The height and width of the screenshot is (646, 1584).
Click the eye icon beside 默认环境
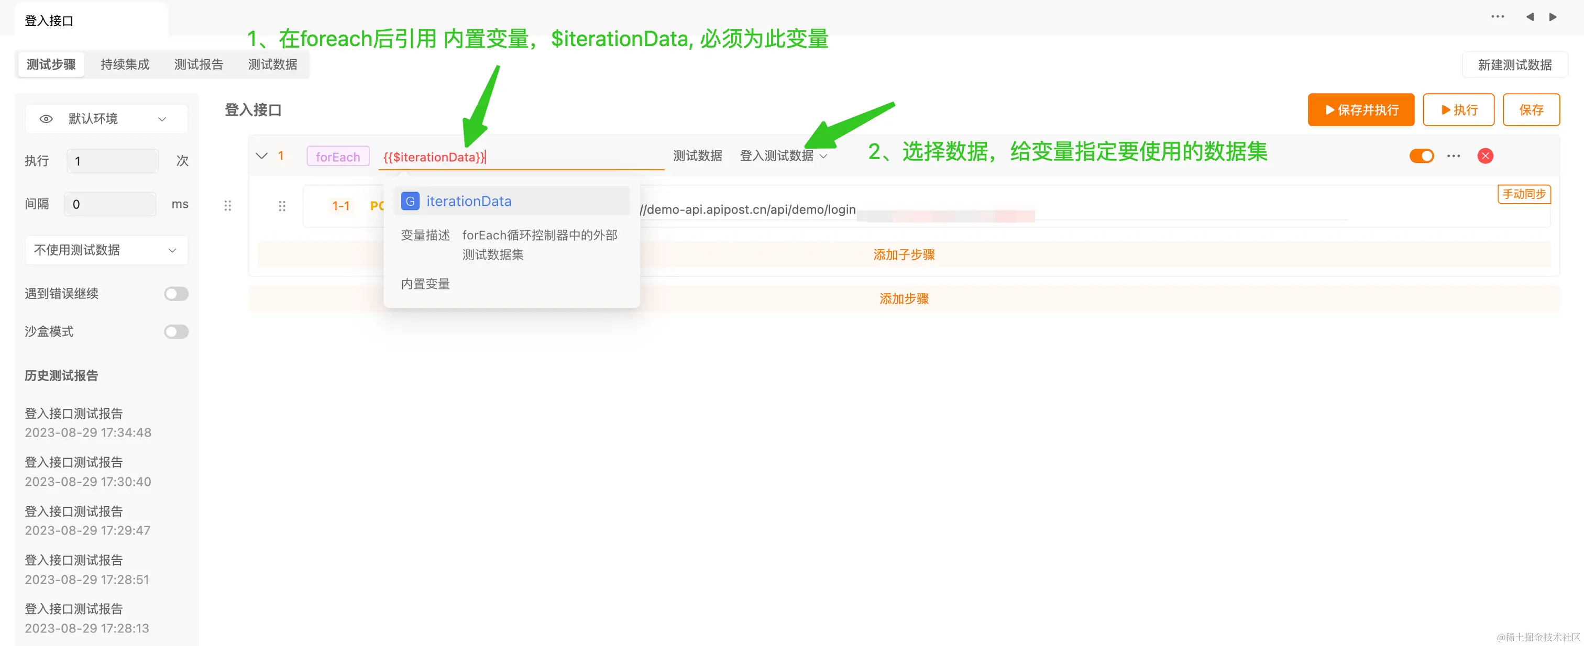tap(46, 119)
